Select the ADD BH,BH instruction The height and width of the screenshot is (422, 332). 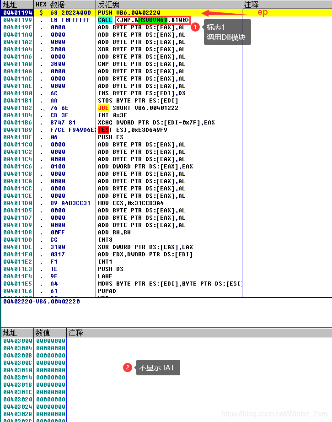coord(114,232)
